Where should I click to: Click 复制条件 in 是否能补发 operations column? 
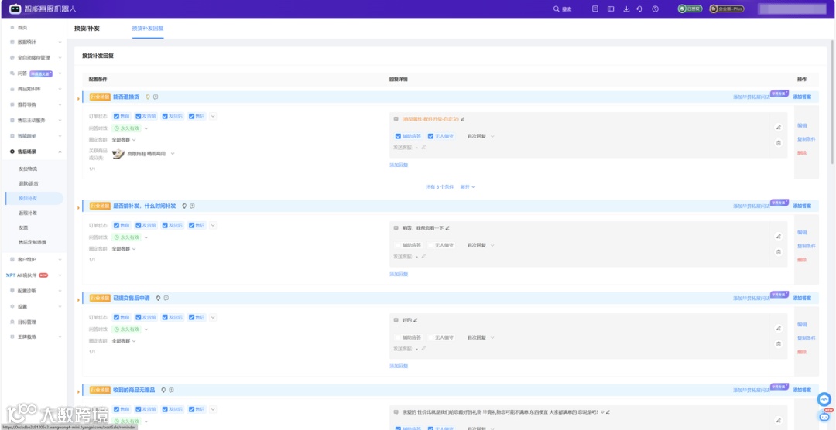point(806,246)
